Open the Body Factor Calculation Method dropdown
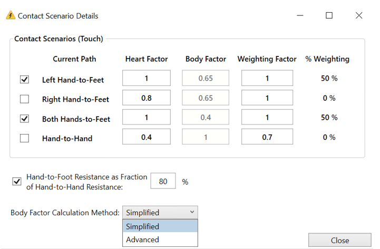The width and height of the screenshot is (380, 249). click(x=160, y=213)
